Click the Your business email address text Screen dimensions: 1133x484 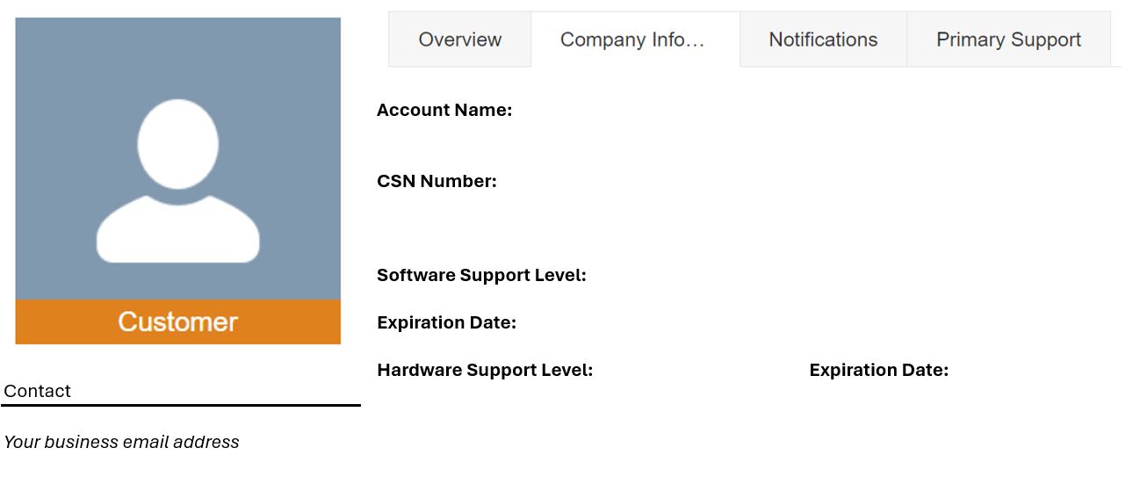tap(121, 442)
